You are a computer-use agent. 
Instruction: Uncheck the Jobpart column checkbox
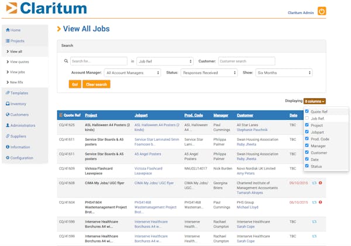(307, 131)
